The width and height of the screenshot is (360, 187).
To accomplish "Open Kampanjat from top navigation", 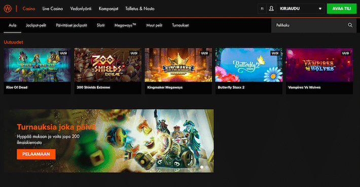I will pos(109,9).
